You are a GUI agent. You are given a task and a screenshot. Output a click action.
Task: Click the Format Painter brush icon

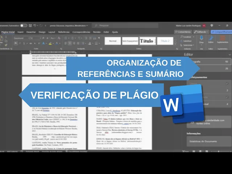[6, 45]
